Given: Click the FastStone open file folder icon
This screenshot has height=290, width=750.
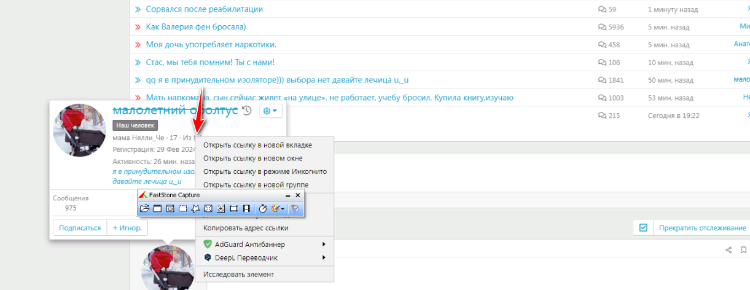Looking at the screenshot, I should tap(145, 209).
